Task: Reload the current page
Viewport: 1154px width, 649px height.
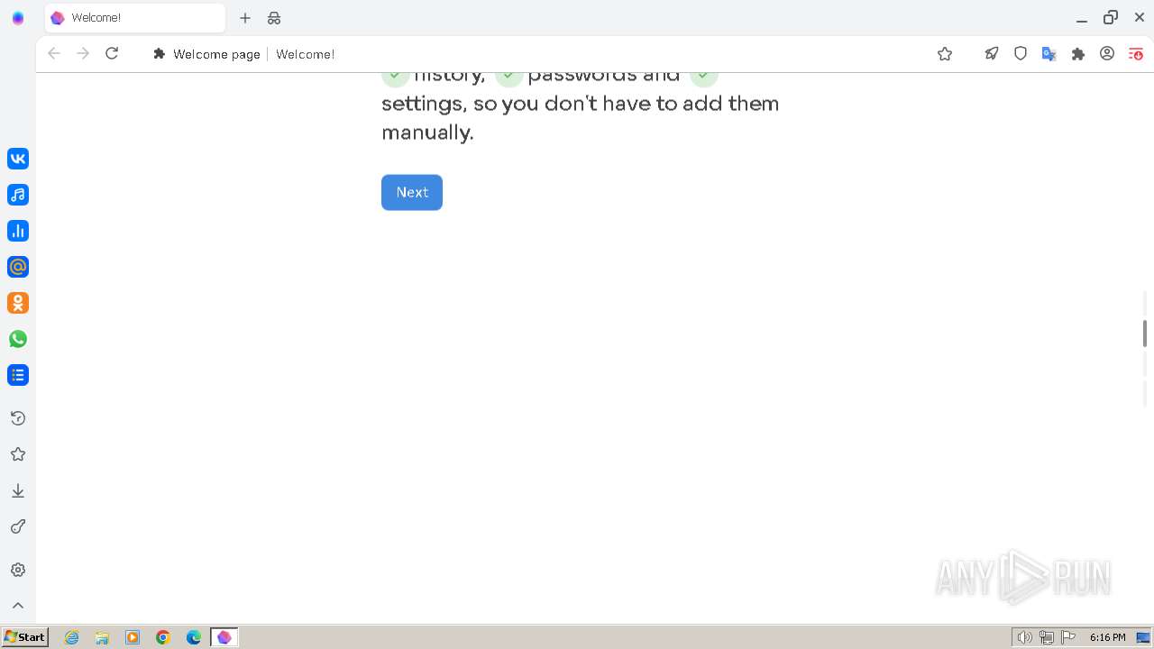Action: pyautogui.click(x=112, y=54)
